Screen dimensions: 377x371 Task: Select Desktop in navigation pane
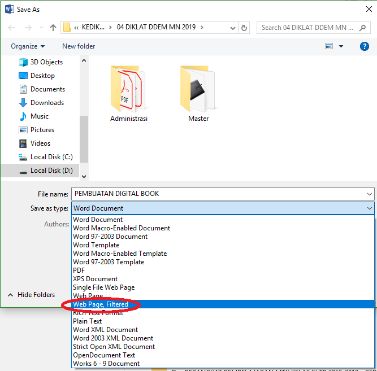[37, 76]
